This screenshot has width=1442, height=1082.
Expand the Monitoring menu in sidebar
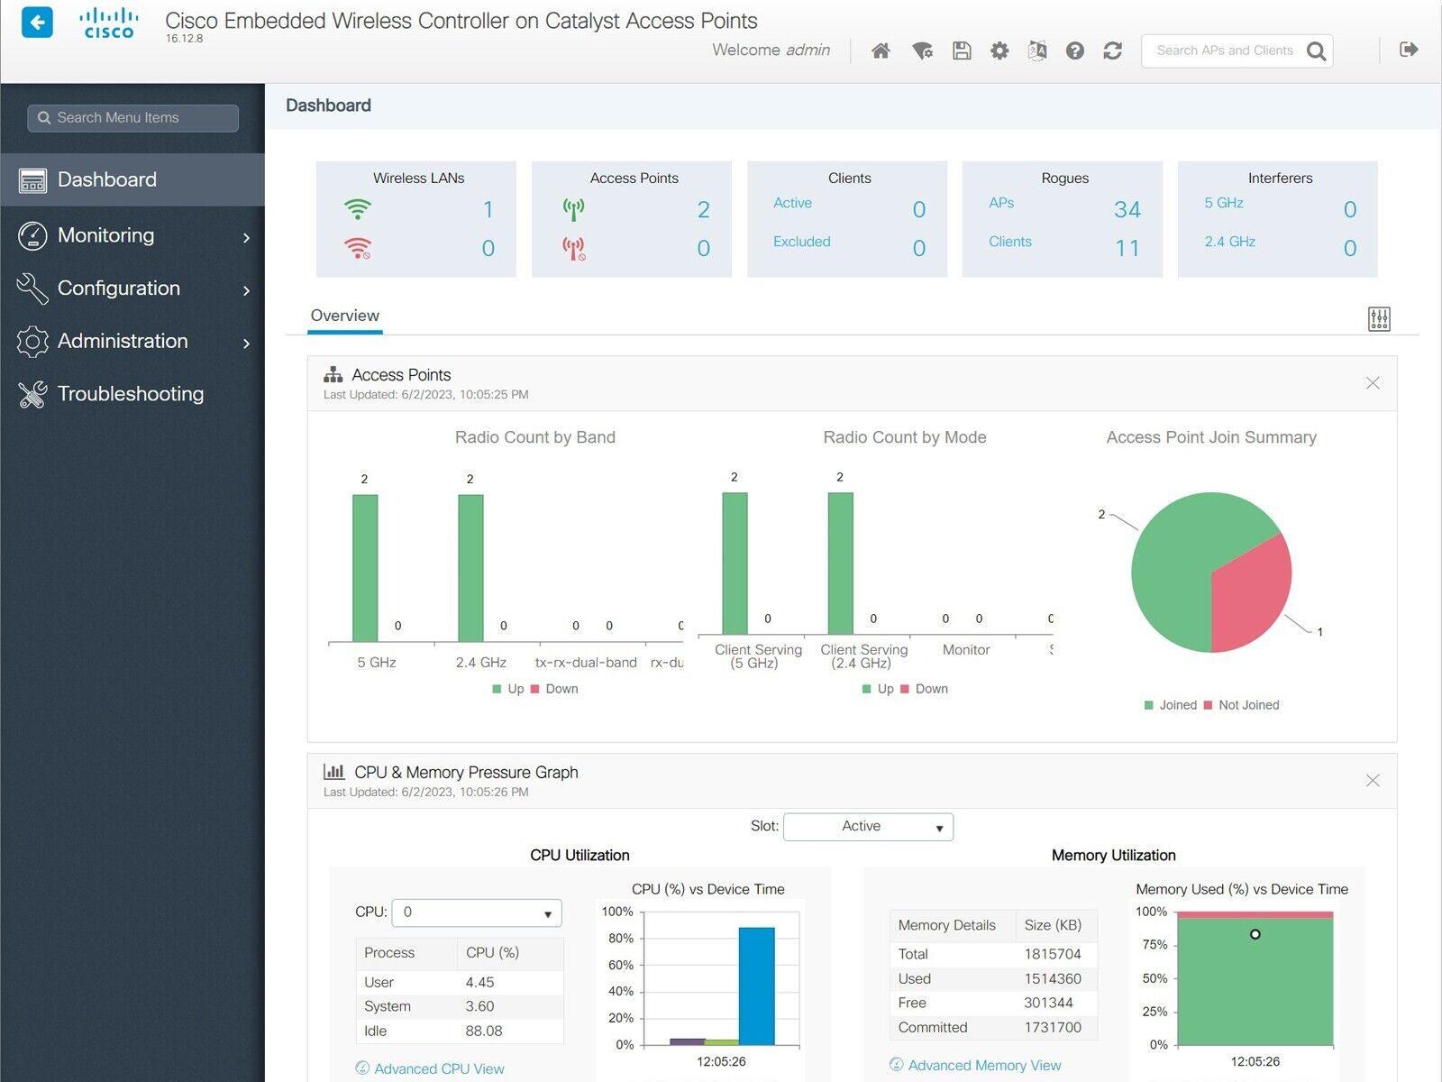(132, 235)
